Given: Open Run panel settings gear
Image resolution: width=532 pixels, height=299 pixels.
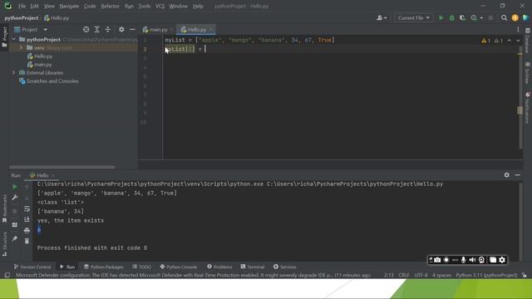Looking at the screenshot, I should pyautogui.click(x=506, y=175).
